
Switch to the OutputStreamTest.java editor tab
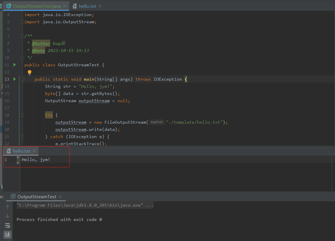coord(36,6)
